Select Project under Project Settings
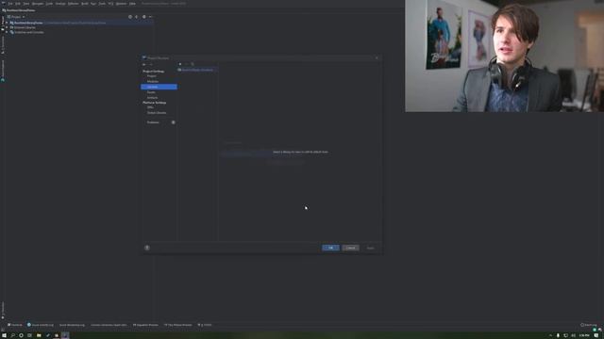604x339 pixels. 151,76
